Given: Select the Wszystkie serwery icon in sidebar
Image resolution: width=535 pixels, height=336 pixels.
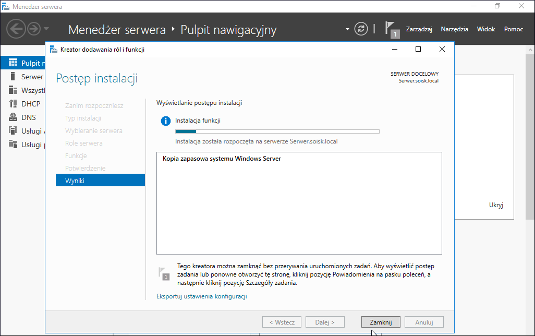Looking at the screenshot, I should pyautogui.click(x=13, y=90).
